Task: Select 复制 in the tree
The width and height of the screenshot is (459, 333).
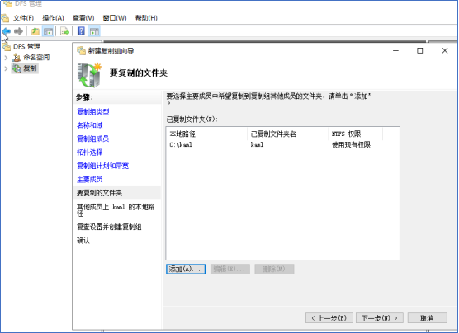Action: (30, 68)
